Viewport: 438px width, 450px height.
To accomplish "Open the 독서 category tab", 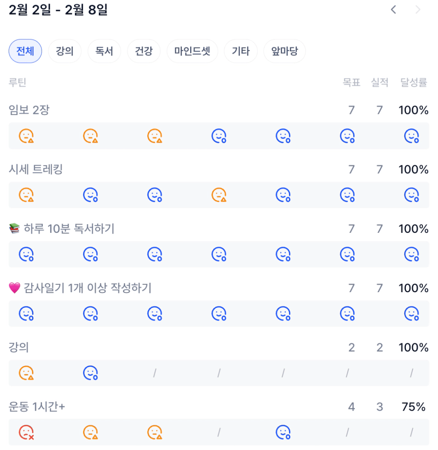I will [x=104, y=51].
